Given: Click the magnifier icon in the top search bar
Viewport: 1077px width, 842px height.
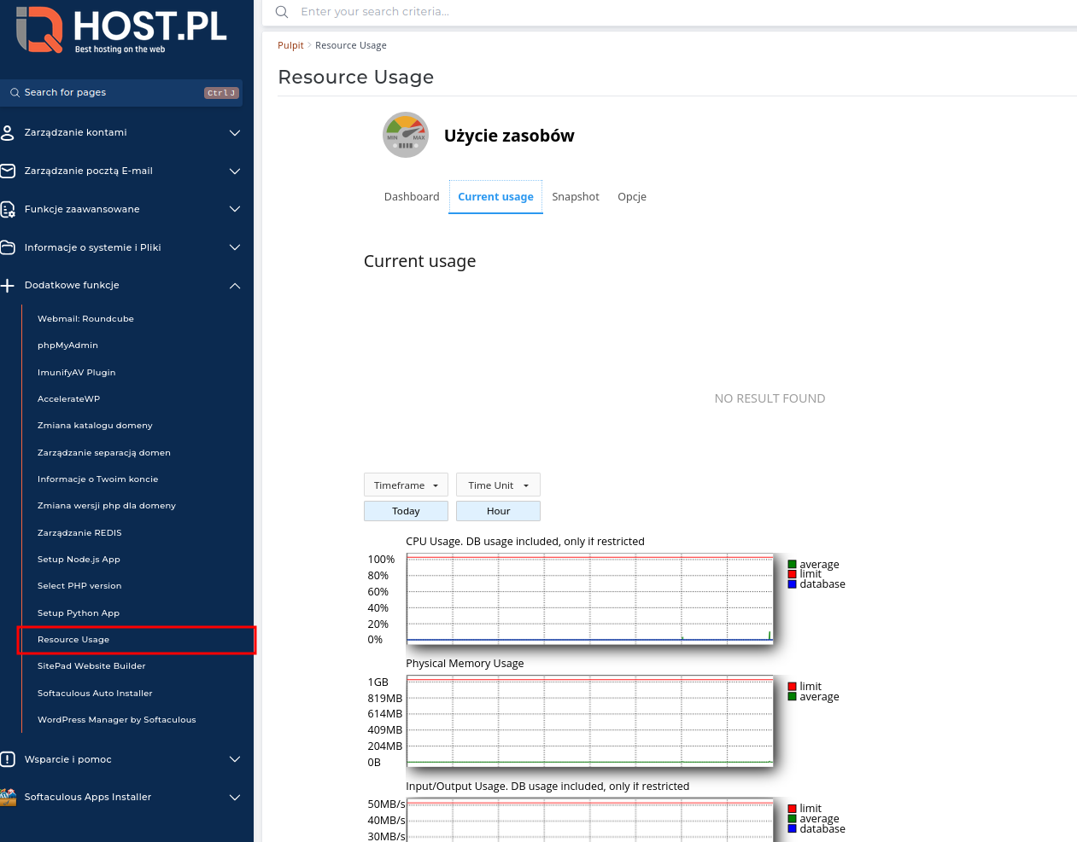Looking at the screenshot, I should (282, 12).
